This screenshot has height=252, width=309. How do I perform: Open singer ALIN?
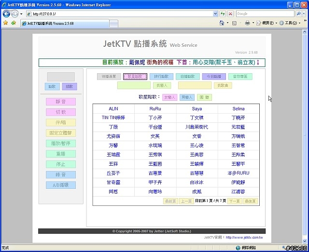pyautogui.click(x=113, y=108)
